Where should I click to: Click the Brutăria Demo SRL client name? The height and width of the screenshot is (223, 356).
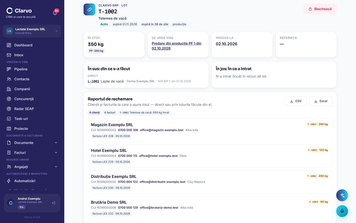click(x=109, y=202)
